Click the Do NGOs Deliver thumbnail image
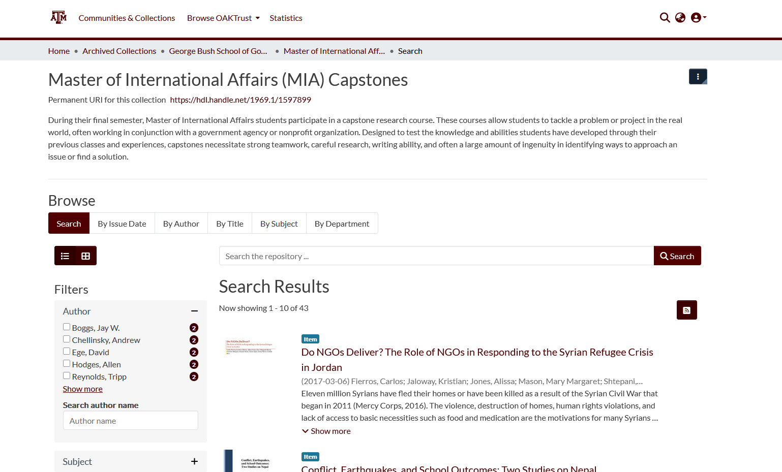Screen dimensions: 782x472 (x=250, y=348)
